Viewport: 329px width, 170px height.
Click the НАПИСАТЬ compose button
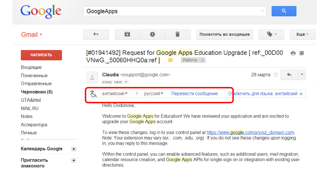pos(41,55)
